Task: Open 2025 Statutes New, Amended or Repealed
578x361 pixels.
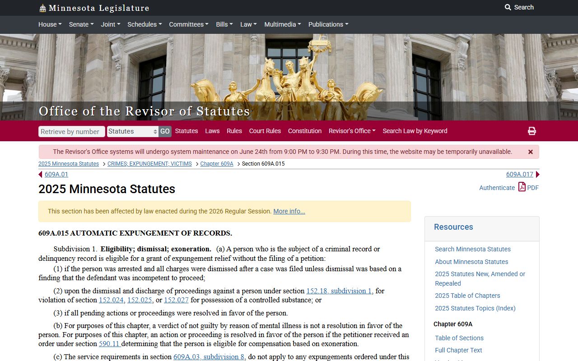Action: [480, 279]
